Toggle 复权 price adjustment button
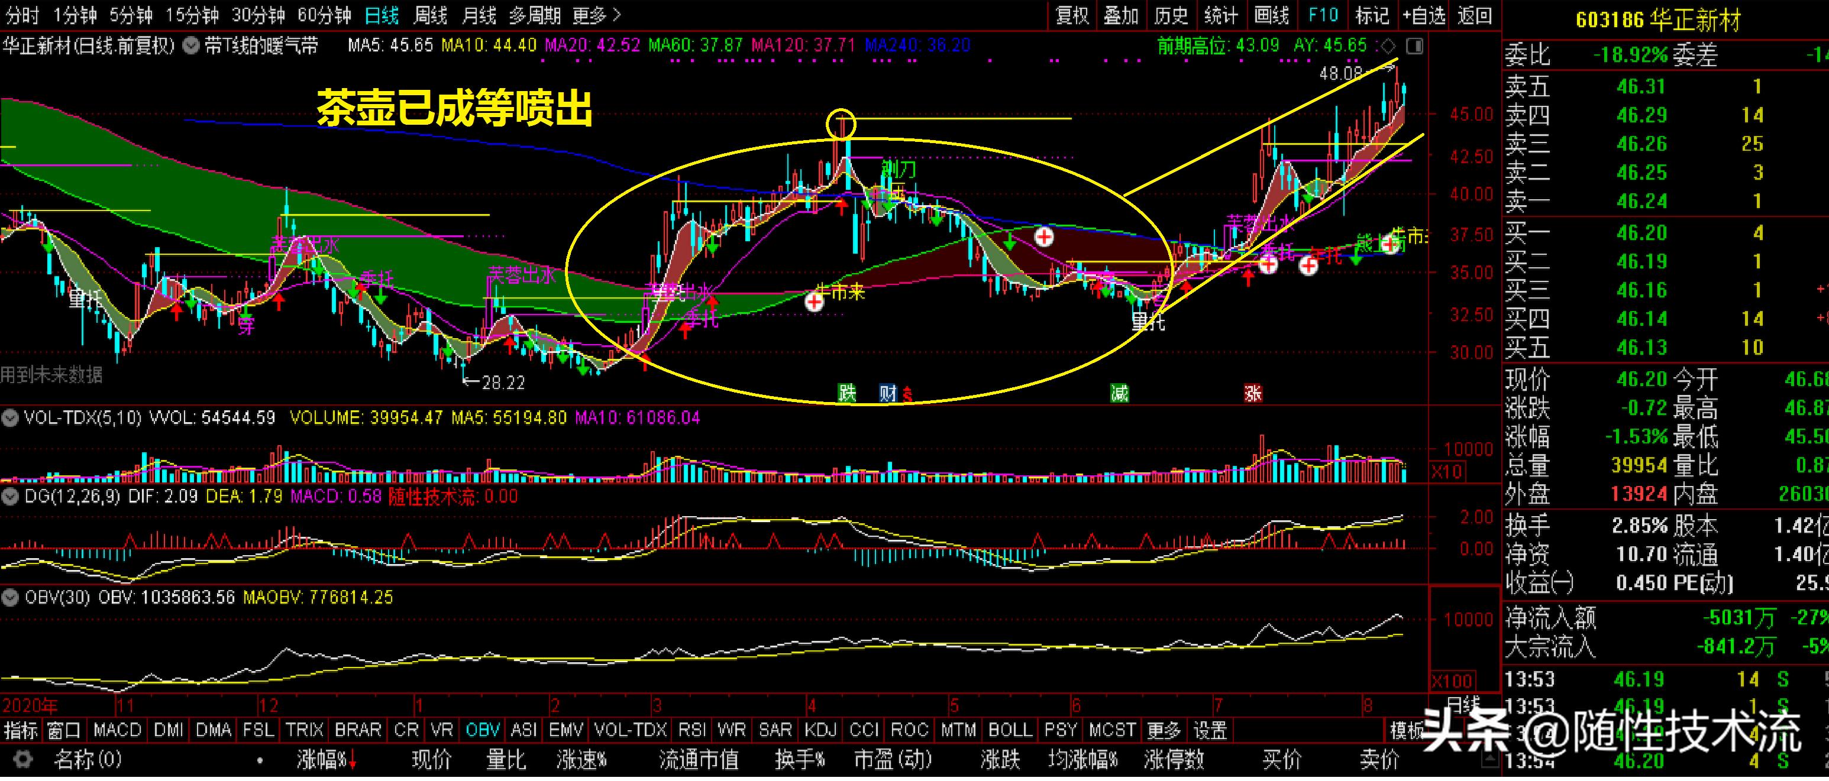Image resolution: width=1829 pixels, height=781 pixels. point(1073,15)
